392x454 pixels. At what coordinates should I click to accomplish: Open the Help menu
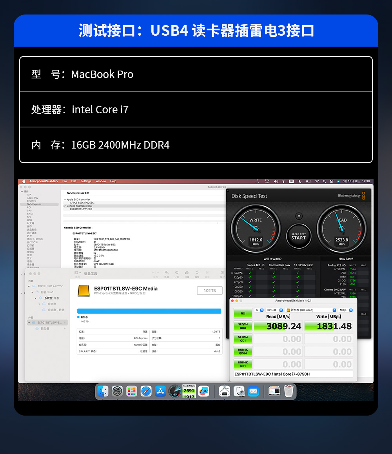(113, 181)
